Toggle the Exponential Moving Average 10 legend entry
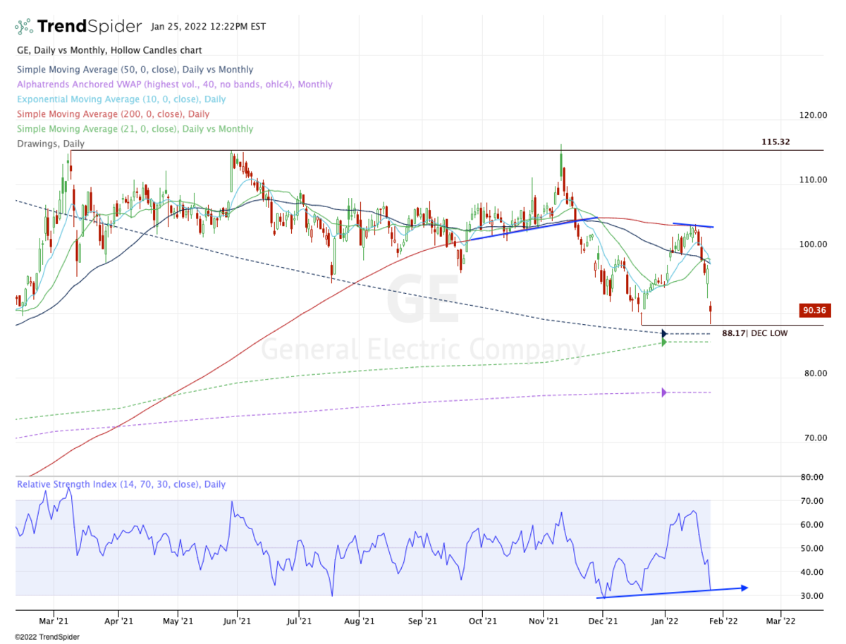 tap(121, 99)
